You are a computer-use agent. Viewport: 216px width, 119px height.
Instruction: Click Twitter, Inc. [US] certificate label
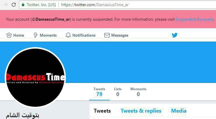41,5
